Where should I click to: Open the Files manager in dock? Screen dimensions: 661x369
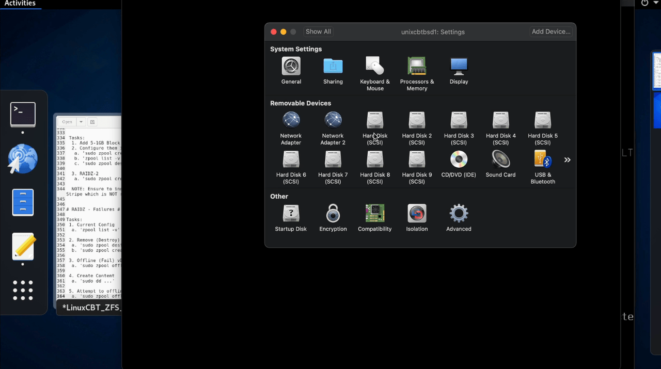click(23, 202)
